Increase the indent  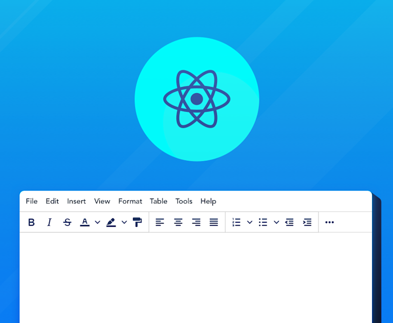coord(307,222)
